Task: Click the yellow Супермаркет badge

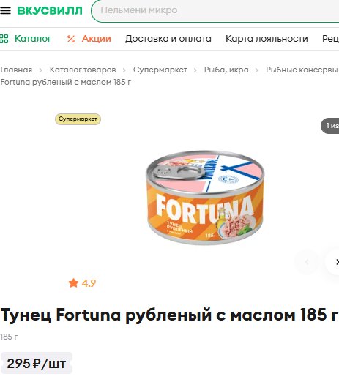Action: 78,119
